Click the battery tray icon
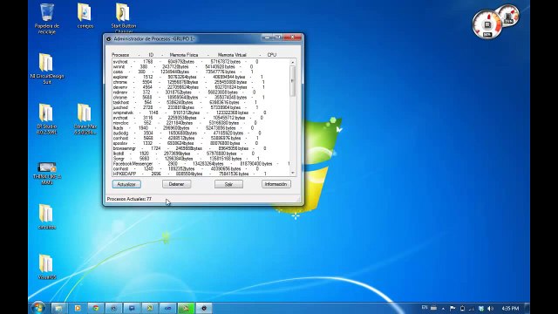This screenshot has height=314, width=558. [x=462, y=308]
